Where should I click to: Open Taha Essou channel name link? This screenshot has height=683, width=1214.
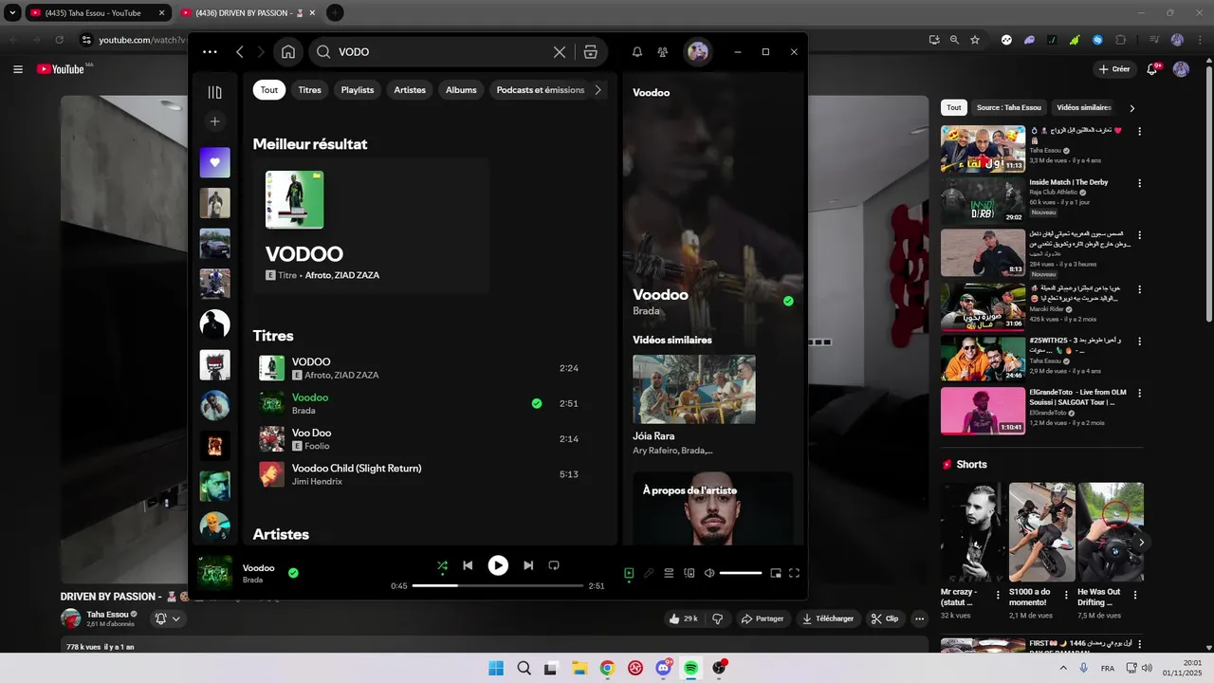click(x=107, y=614)
